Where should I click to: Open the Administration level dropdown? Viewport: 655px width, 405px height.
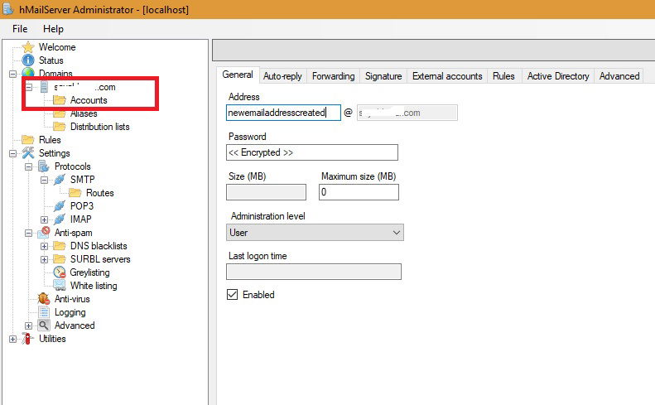click(x=315, y=233)
